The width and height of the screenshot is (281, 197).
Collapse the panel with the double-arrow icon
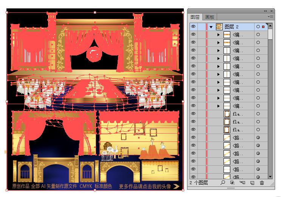265,11
